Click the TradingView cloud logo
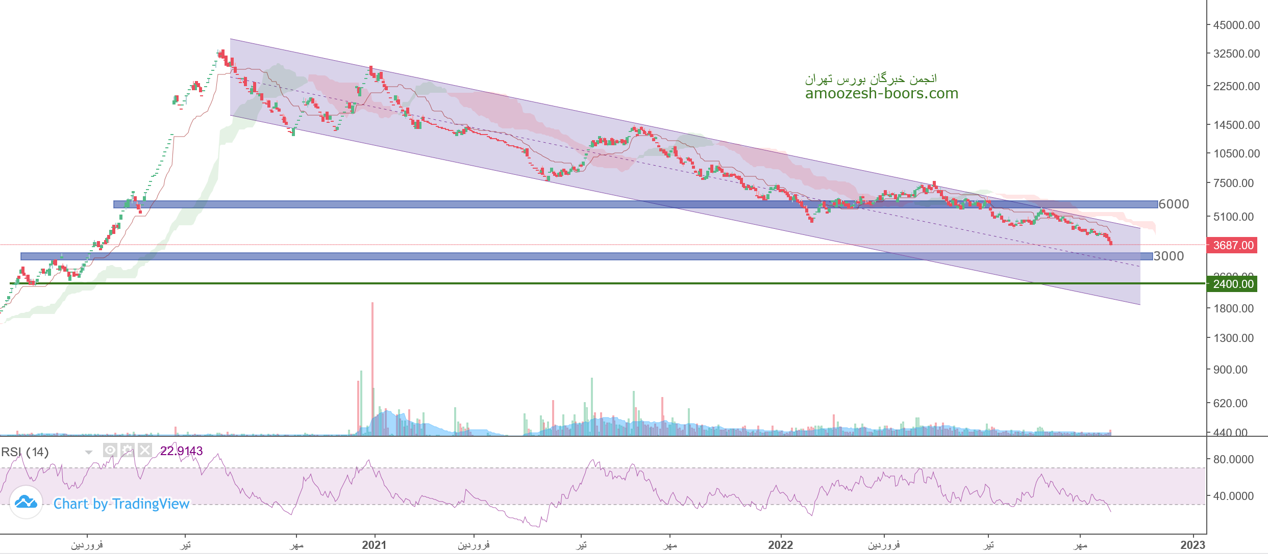The image size is (1268, 554). tap(26, 503)
